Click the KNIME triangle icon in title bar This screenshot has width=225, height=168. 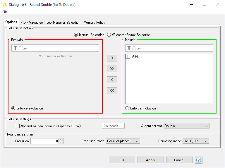click(x=5, y=5)
